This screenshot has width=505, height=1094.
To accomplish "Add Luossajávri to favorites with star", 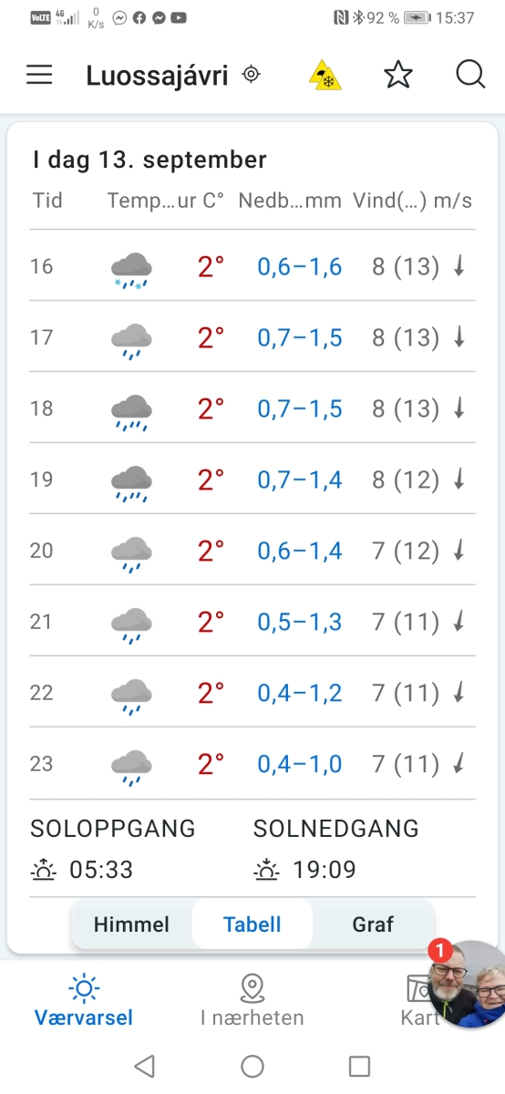I will tap(398, 76).
